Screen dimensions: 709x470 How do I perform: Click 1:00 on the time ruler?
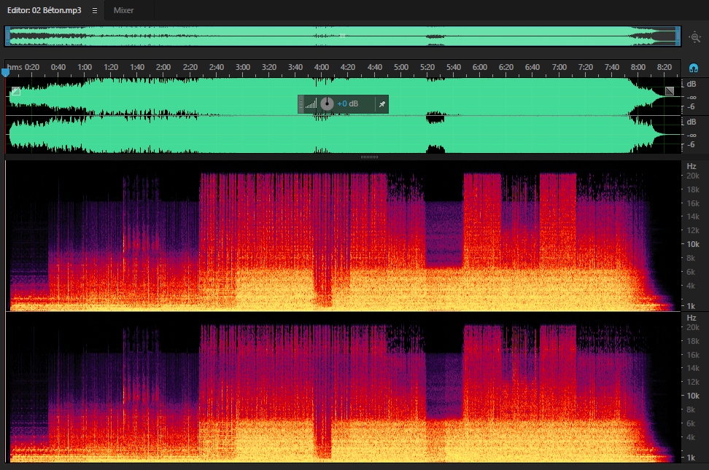(85, 67)
